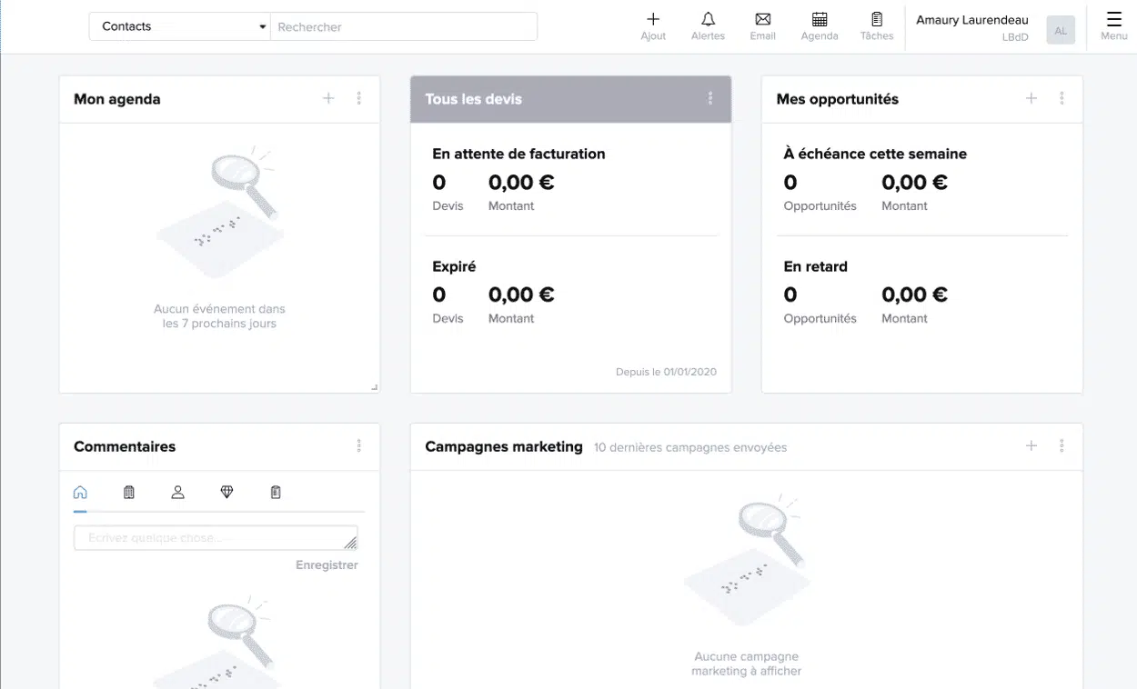Screen dimensions: 1137x689
Task: Click the En attente de facturation heading
Action: (x=518, y=154)
